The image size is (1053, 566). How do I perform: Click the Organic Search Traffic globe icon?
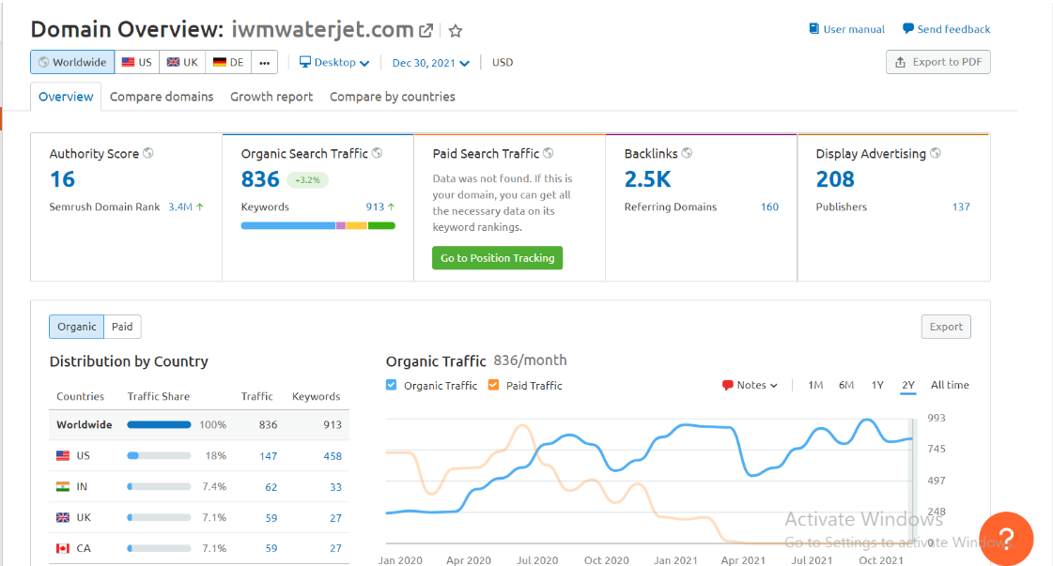(378, 153)
